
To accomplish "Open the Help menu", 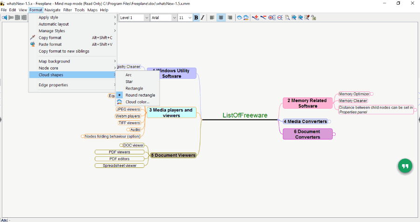I will pos(104,10).
